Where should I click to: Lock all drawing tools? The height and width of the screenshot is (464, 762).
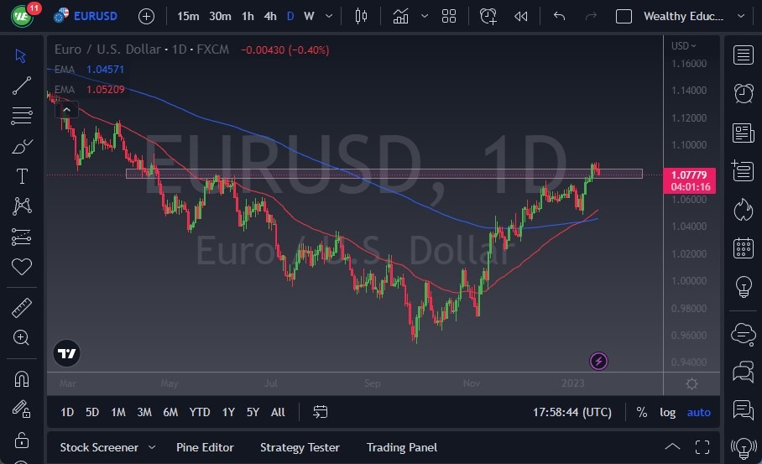click(21, 440)
